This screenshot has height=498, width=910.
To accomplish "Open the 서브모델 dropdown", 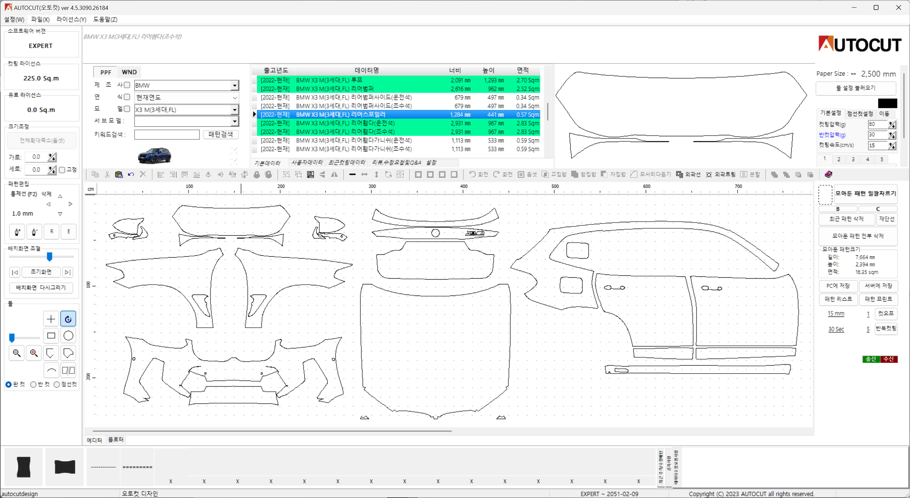I will 235,122.
